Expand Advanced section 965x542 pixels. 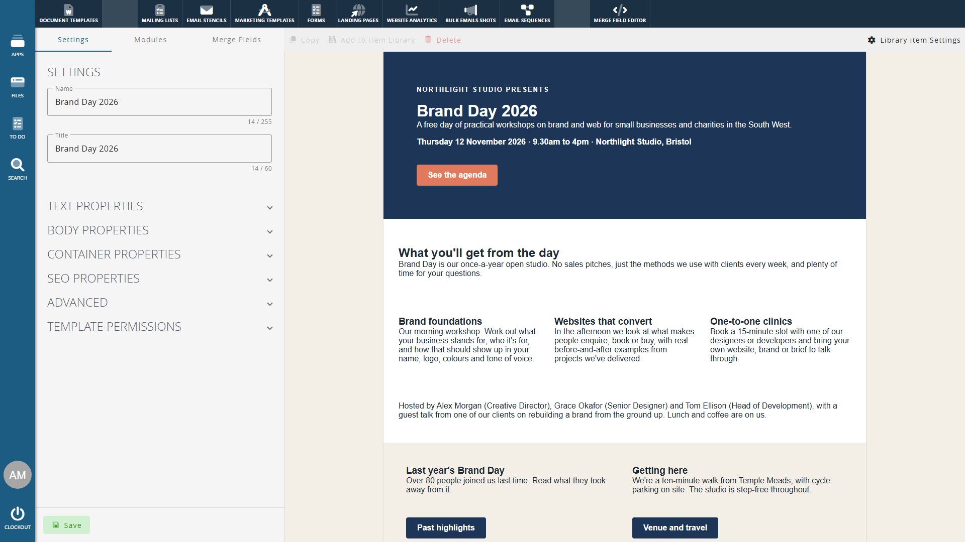pos(160,303)
